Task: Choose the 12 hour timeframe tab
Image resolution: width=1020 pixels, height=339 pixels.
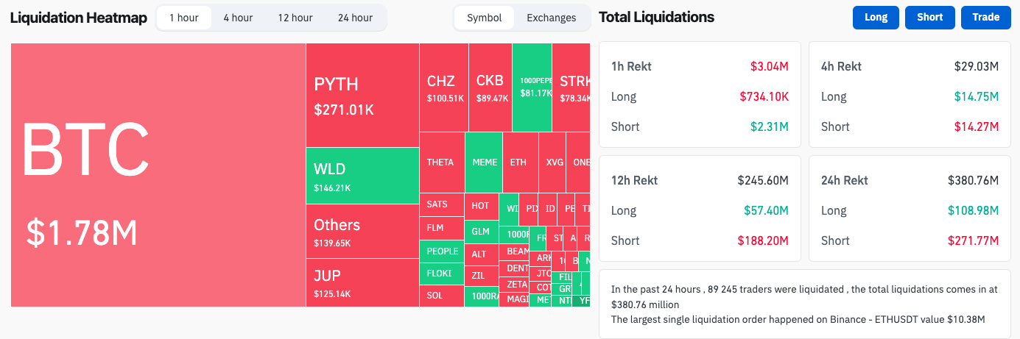Action: click(x=295, y=18)
